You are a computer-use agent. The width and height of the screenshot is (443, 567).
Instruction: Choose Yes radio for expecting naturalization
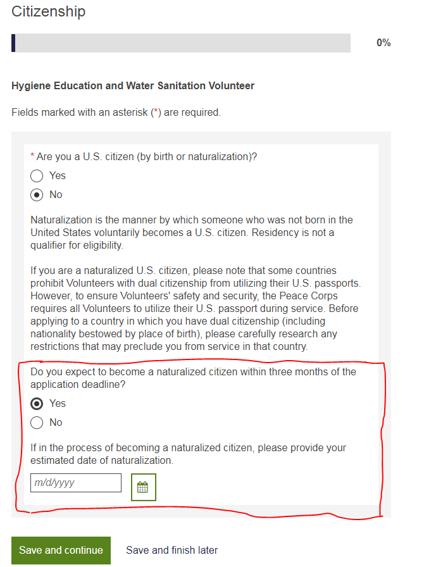tap(37, 404)
